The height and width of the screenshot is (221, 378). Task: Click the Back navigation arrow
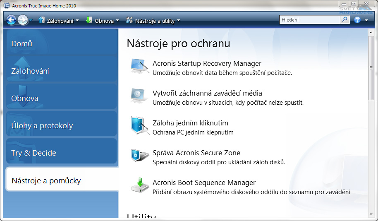tap(11, 20)
